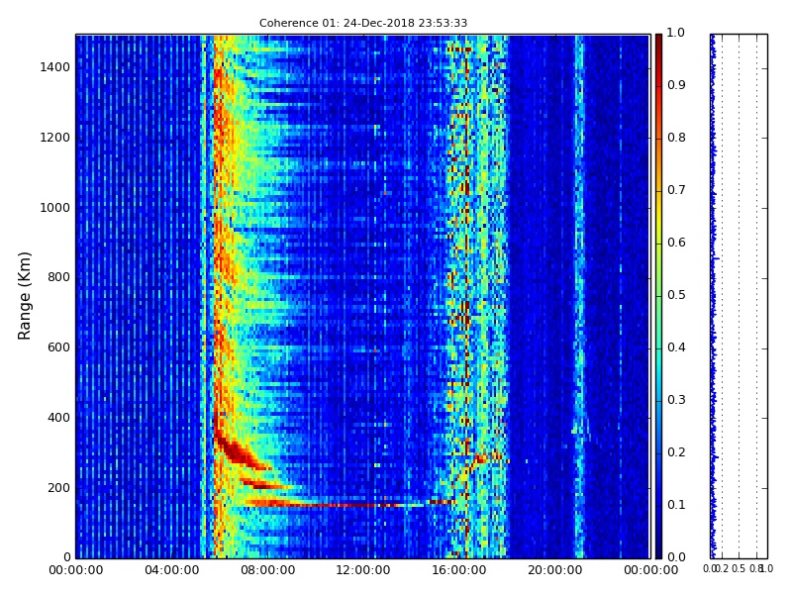Click the colorbar label 0.8
Image resolution: width=792 pixels, height=594 pixels.
pos(676,138)
